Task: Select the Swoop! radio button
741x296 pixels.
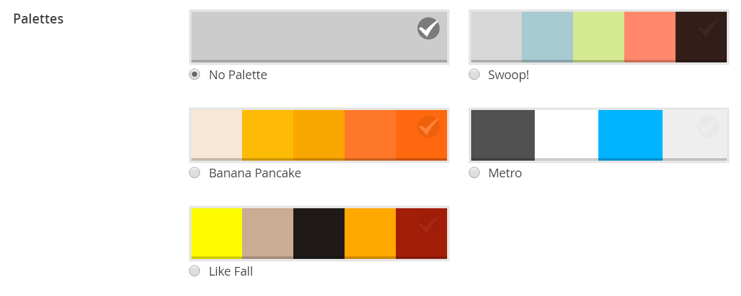Action: (474, 75)
